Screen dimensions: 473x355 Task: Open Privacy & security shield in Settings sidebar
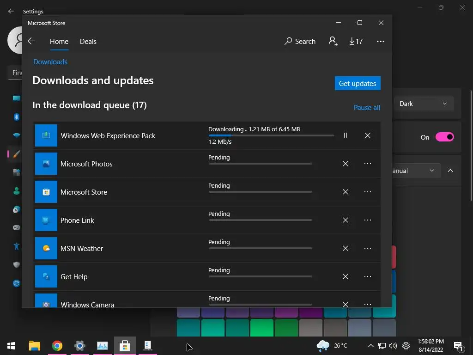point(17,265)
